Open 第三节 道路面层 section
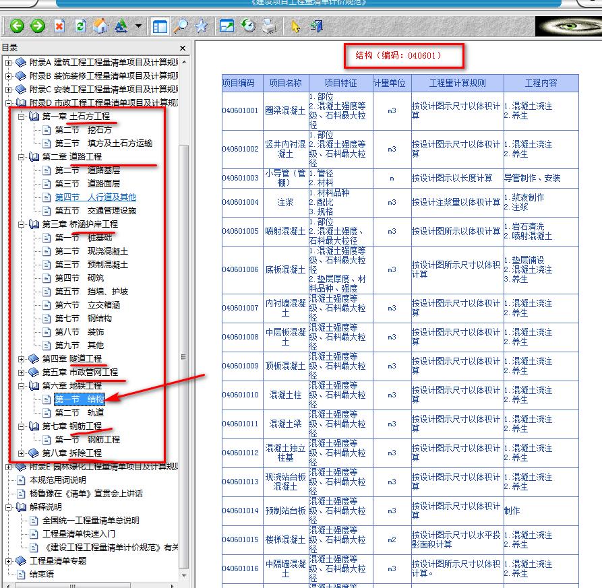602x588 pixels. point(87,184)
